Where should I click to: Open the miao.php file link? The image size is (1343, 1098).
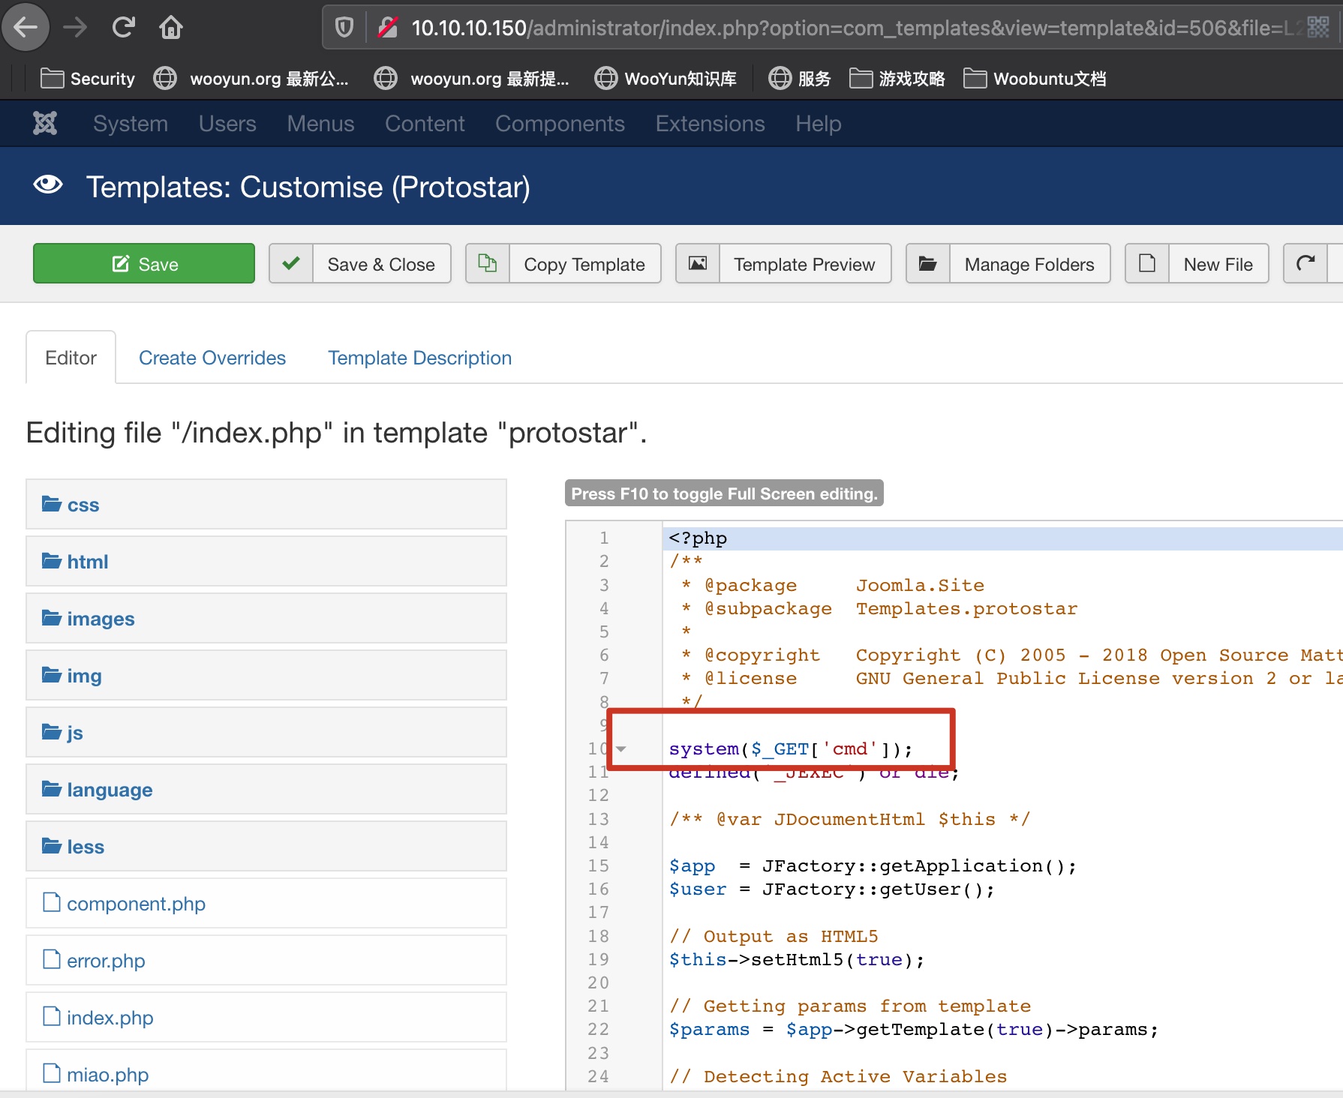coord(107,1074)
